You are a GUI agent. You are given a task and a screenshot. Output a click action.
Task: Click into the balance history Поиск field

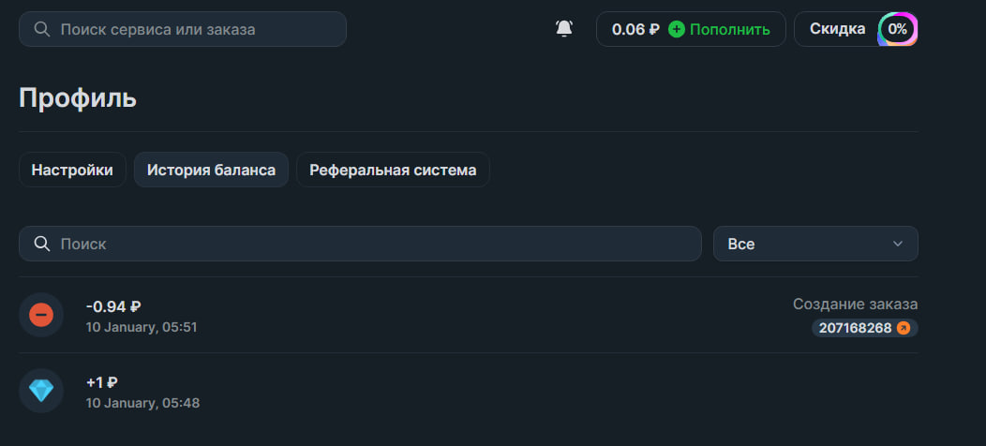pos(375,244)
